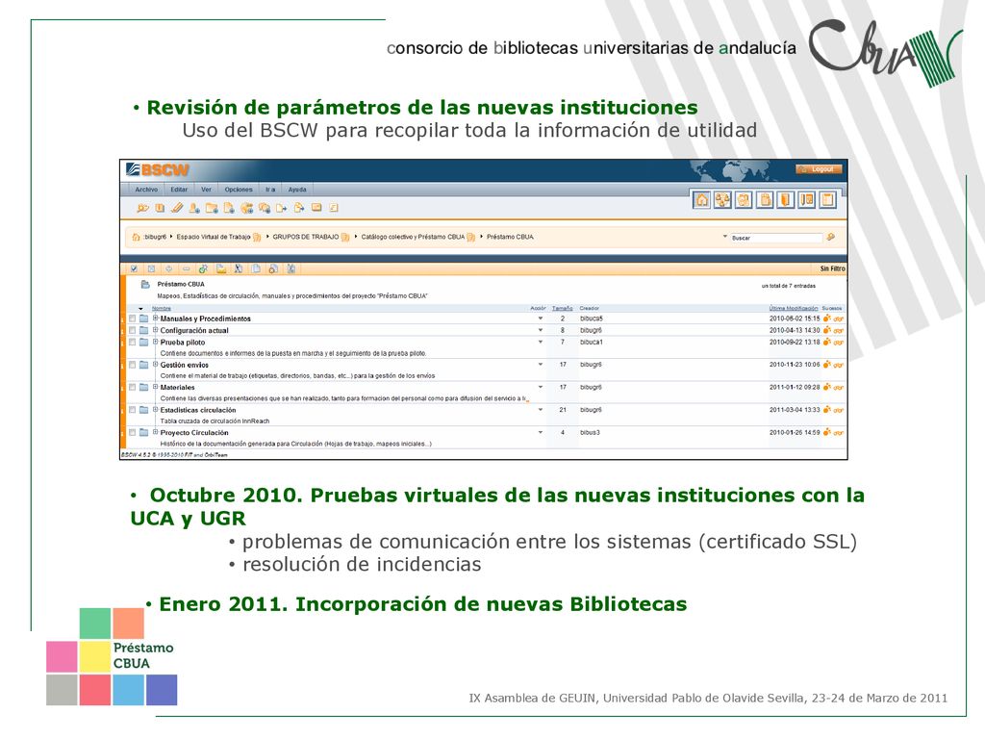Click the scissors cut icon in the action bar
Viewport: 985px width, 739px height.
(239, 269)
